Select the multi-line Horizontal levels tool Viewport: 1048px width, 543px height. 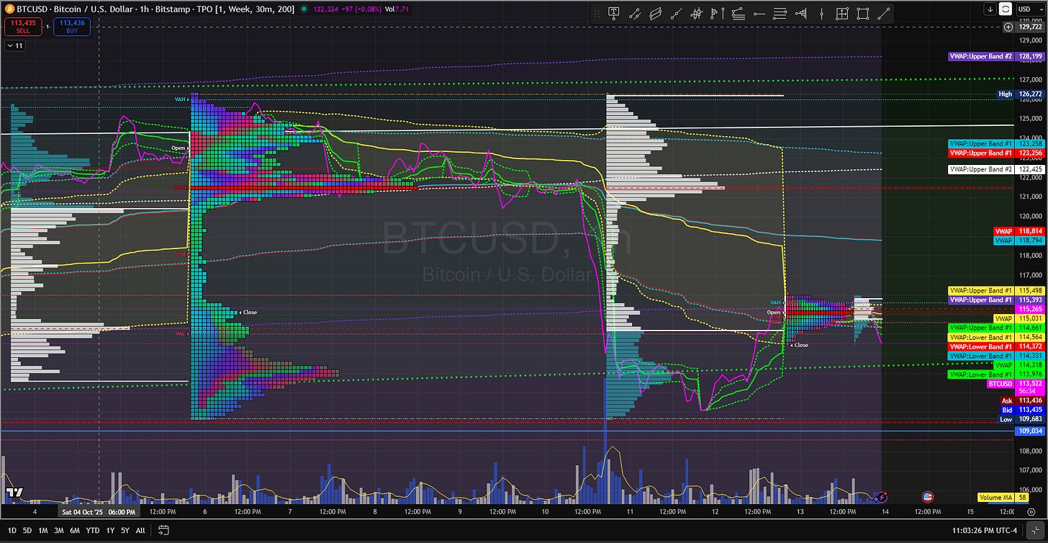(780, 13)
